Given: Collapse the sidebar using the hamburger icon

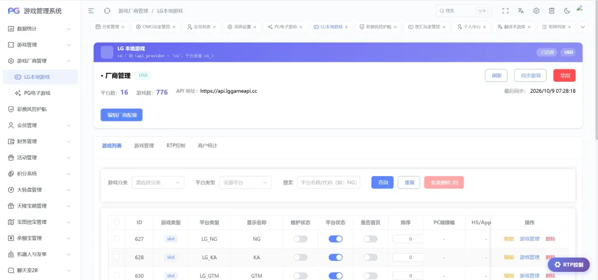Looking at the screenshot, I should 91,11.
